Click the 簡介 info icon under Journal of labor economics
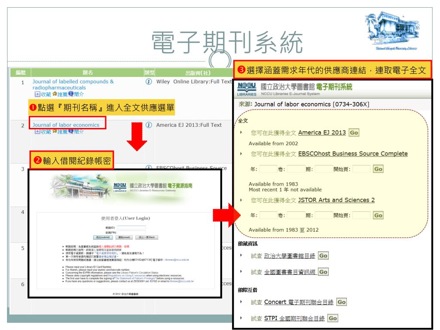The image size is (440, 330). pyautogui.click(x=71, y=131)
